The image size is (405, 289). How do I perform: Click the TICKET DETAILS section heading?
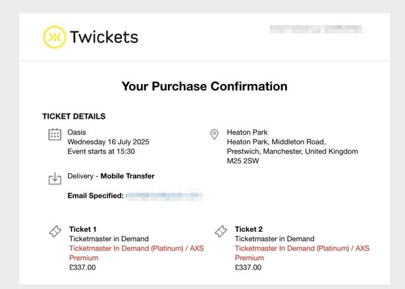pos(74,116)
